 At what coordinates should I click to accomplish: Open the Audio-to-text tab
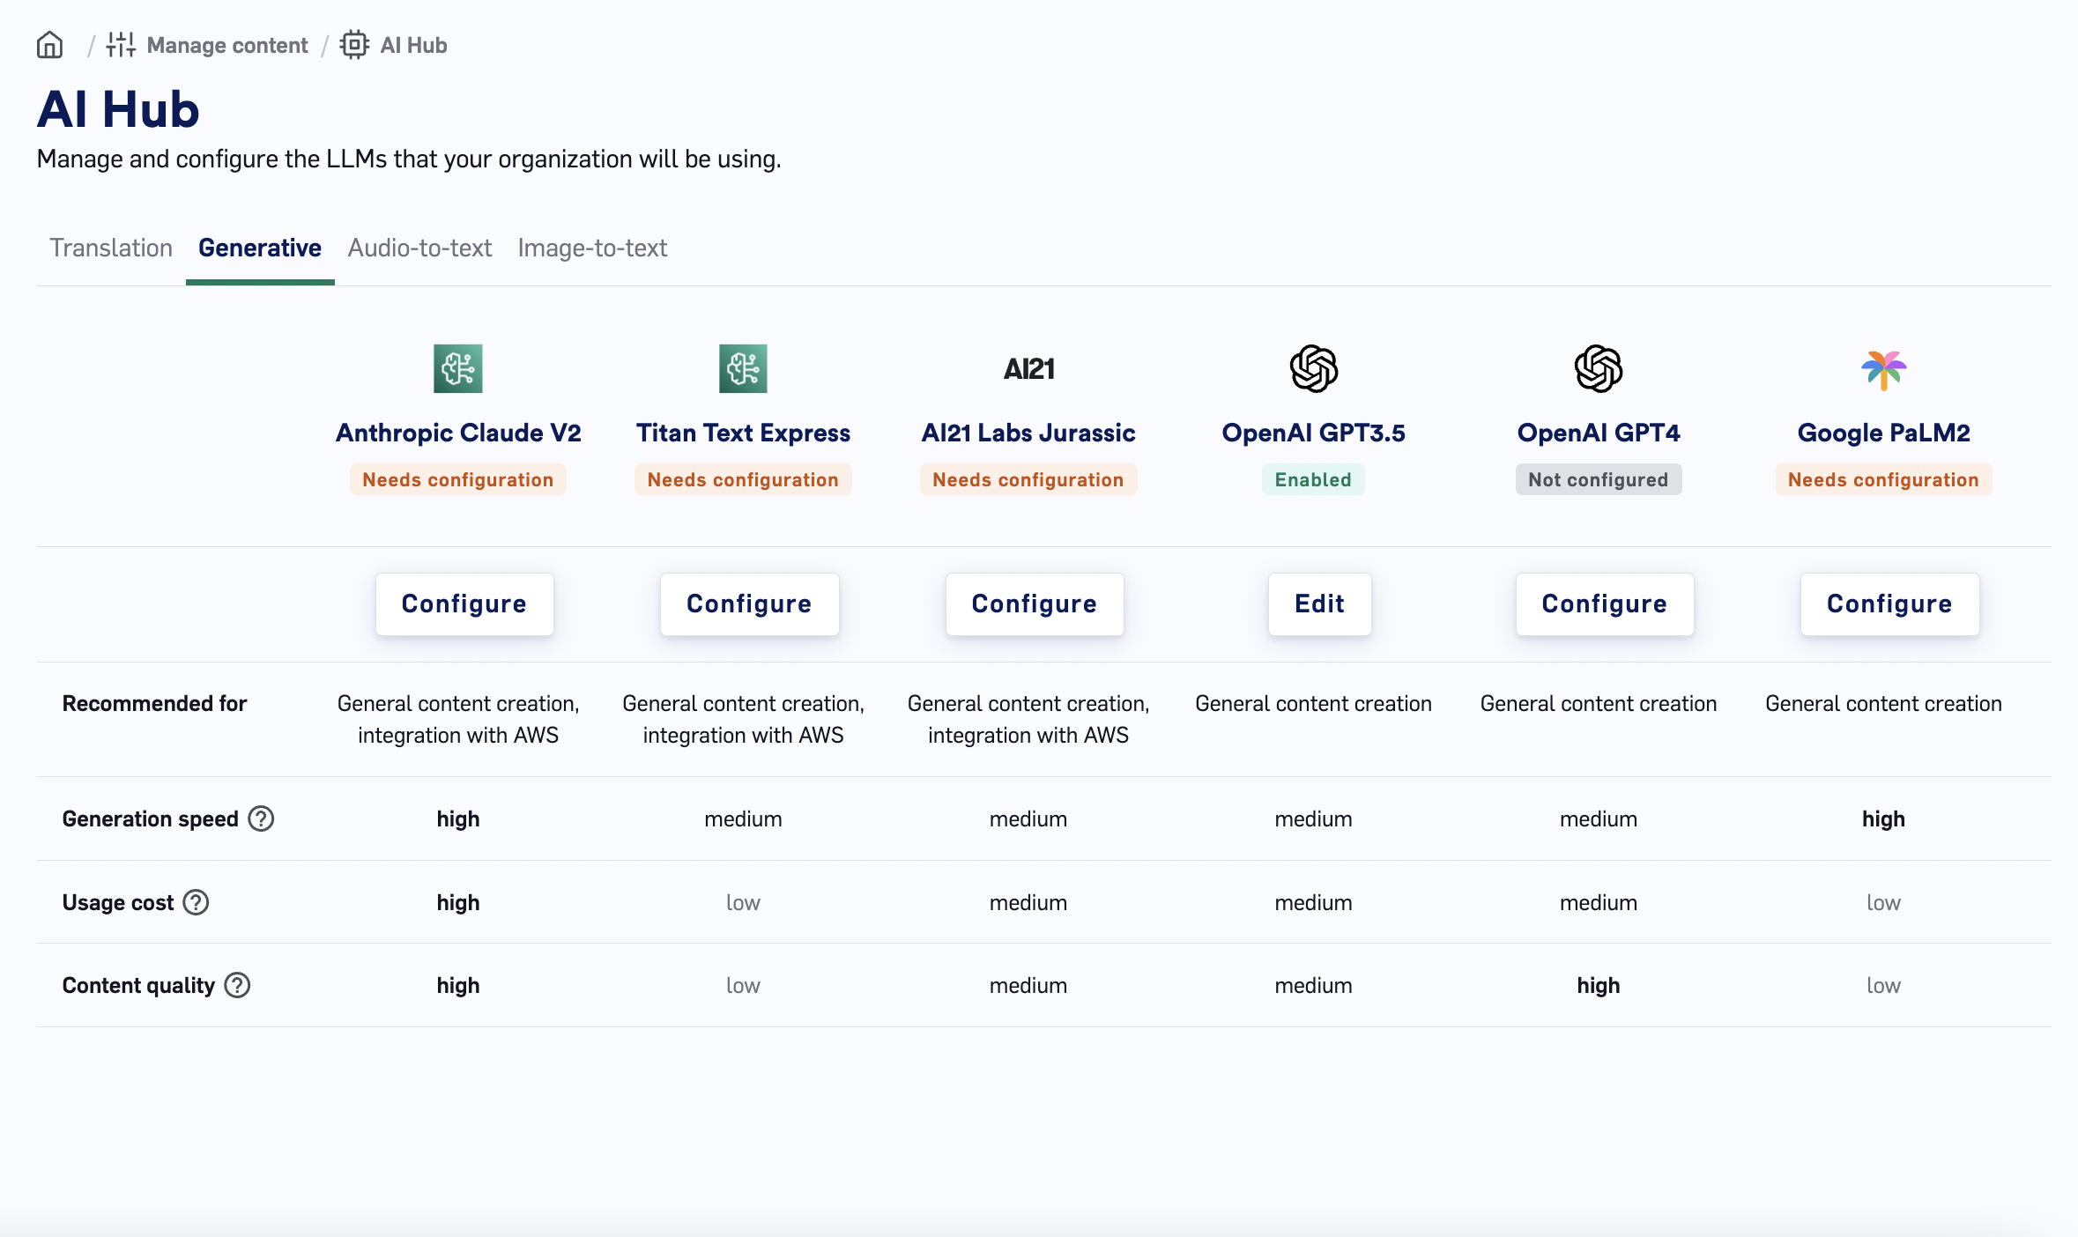[419, 248]
